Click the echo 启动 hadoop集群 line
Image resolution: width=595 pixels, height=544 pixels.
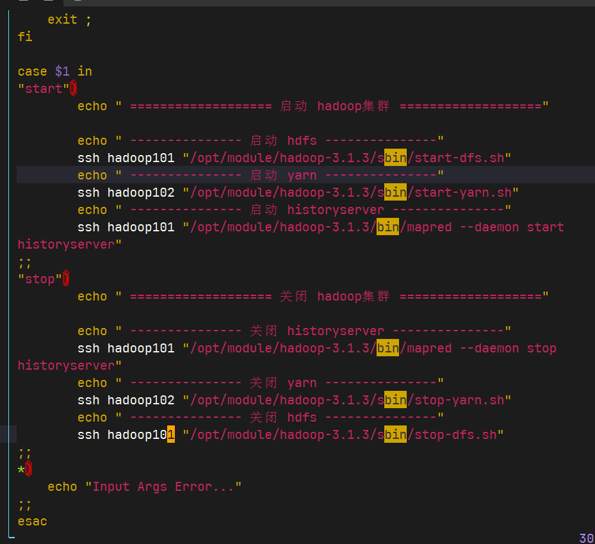[x=313, y=106]
